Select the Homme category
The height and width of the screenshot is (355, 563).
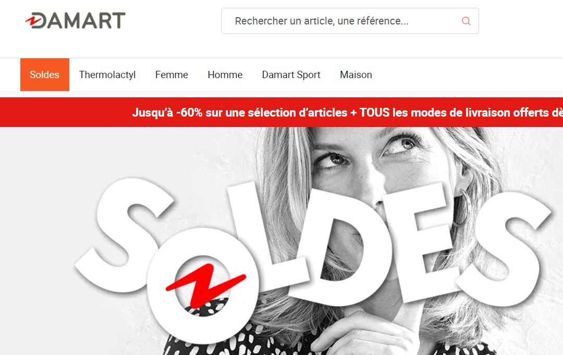click(225, 74)
